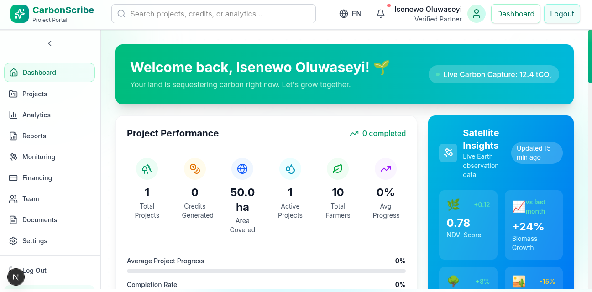Screen dimensions: 592x292
Task: Click the globe language icon
Action: pyautogui.click(x=344, y=14)
